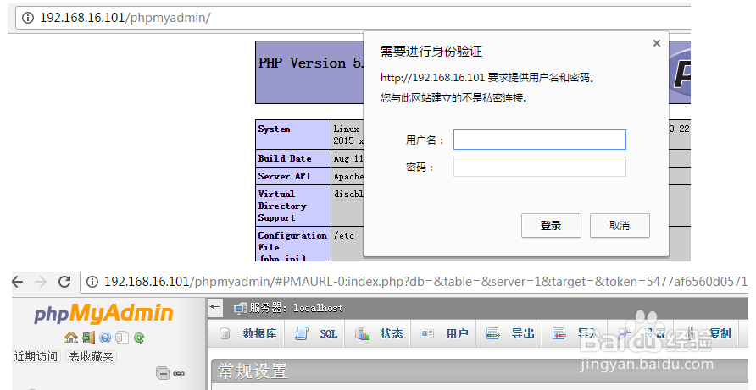
Task: Click the import icon with red arrow
Action: [559, 333]
